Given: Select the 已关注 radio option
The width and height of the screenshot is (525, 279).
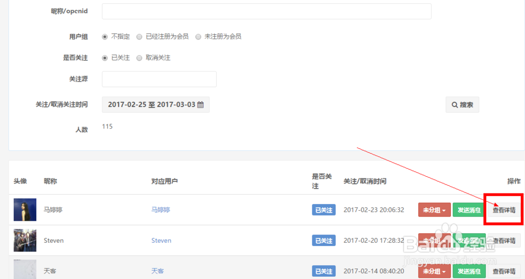Looking at the screenshot, I should tap(105, 58).
